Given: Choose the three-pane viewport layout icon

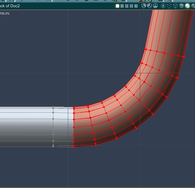Looking at the screenshot, I should tap(127, 6).
